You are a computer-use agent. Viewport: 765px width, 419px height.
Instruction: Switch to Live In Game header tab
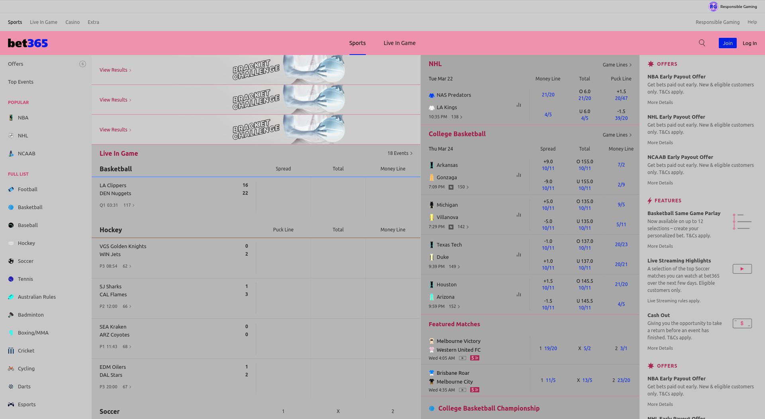pos(399,43)
